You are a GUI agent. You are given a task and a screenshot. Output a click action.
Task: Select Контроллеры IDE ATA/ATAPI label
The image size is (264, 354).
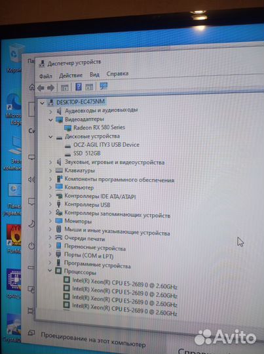coord(100,197)
